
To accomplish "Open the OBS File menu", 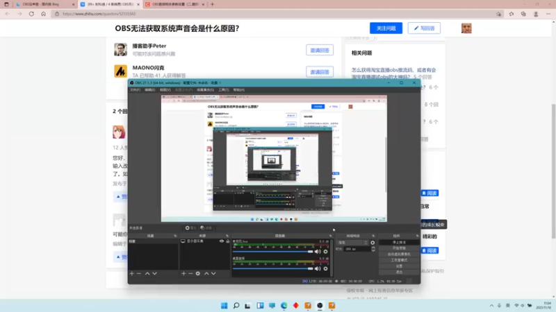I will 135,90.
